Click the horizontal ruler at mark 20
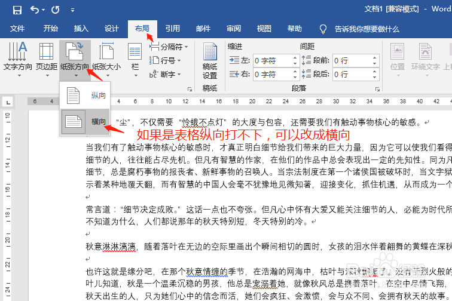 pos(252,102)
